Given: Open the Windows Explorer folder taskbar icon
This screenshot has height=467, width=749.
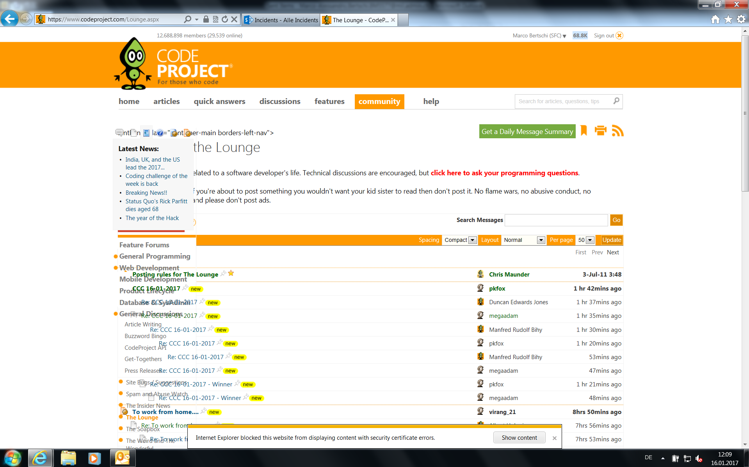Looking at the screenshot, I should [x=68, y=458].
